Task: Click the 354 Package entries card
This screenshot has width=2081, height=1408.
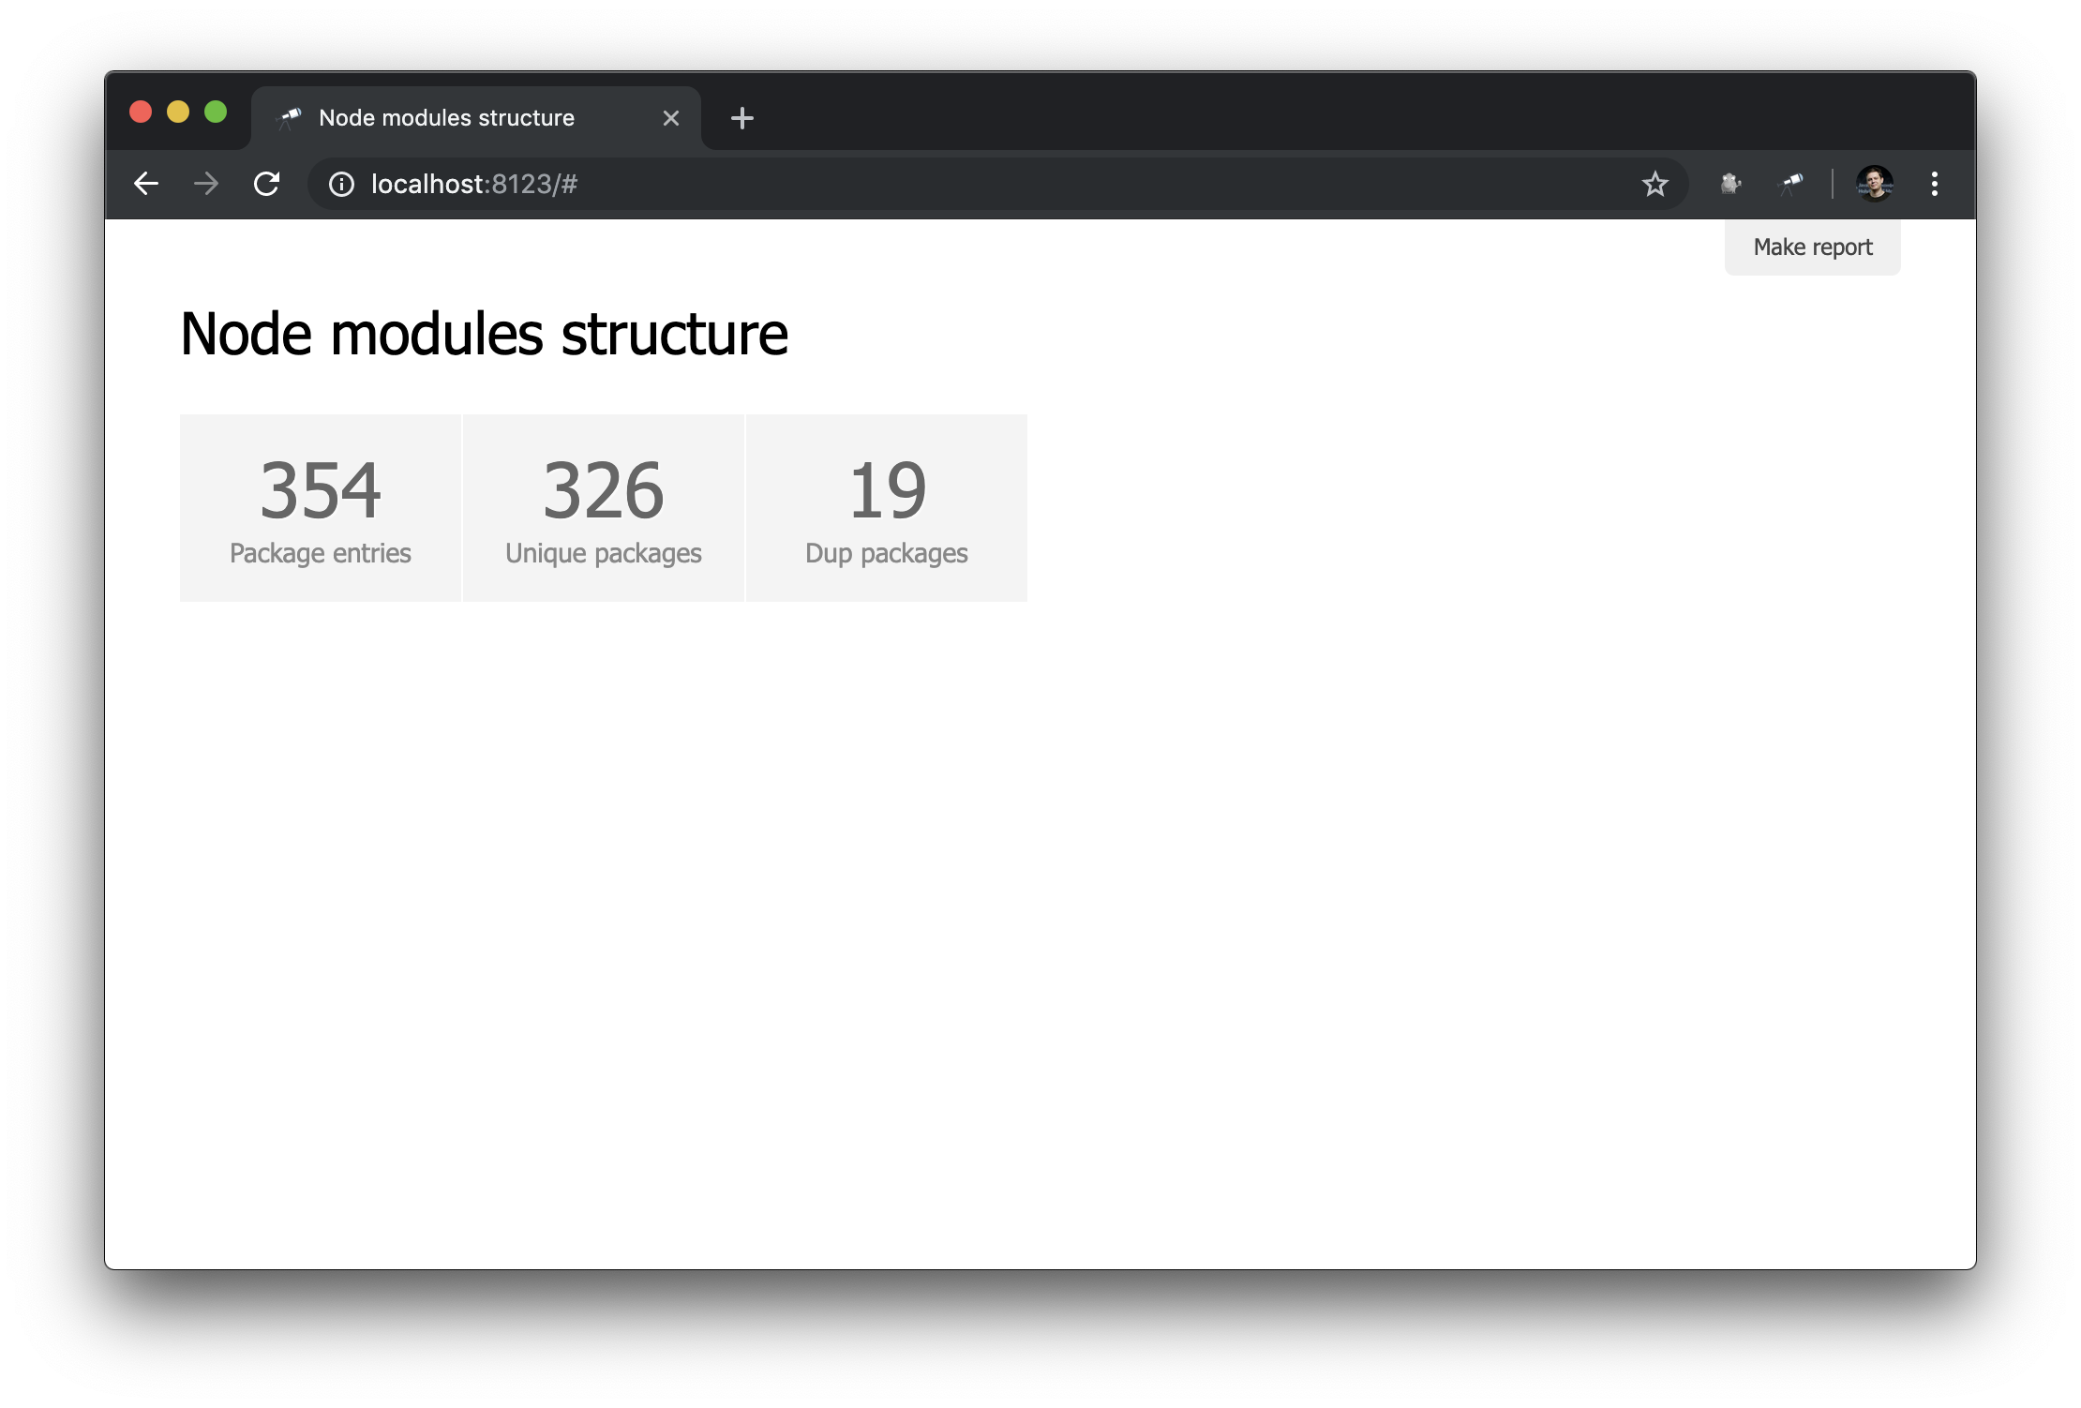Action: (321, 508)
